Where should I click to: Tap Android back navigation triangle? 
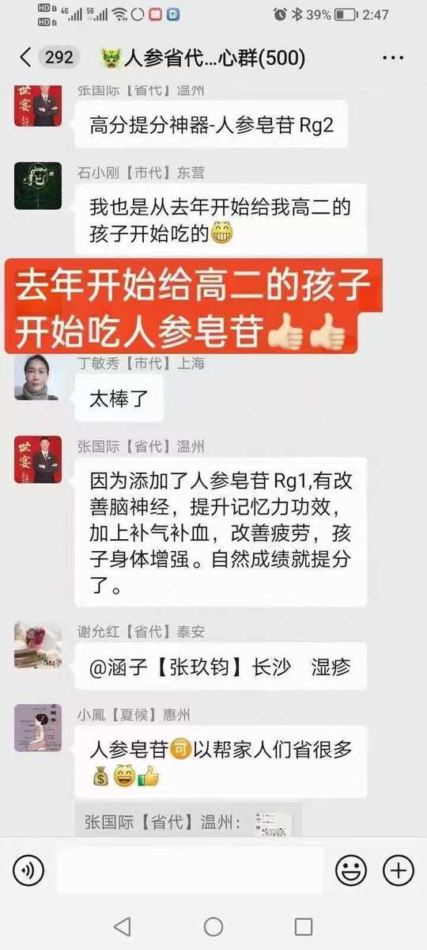click(122, 926)
